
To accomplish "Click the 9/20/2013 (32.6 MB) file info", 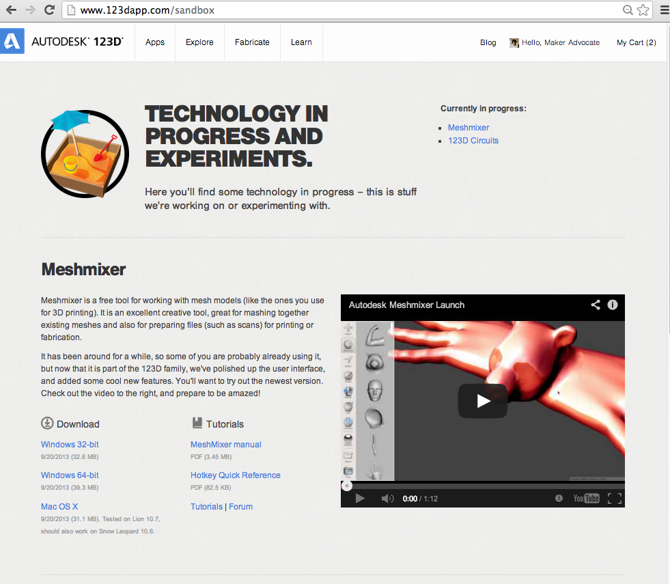I will coord(70,457).
